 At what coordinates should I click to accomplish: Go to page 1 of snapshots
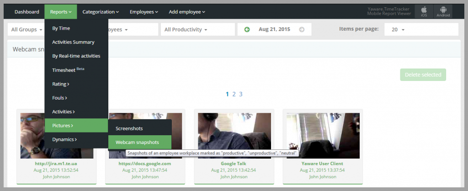[227, 94]
